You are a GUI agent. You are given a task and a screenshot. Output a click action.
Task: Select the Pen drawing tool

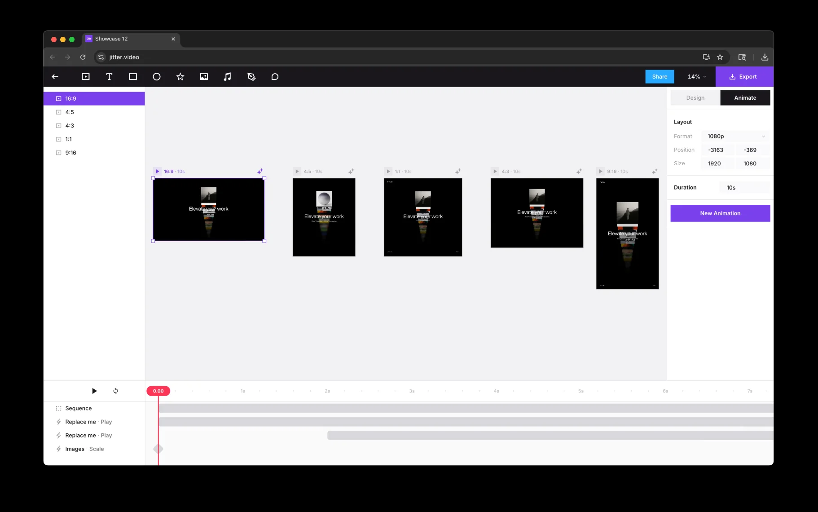251,77
